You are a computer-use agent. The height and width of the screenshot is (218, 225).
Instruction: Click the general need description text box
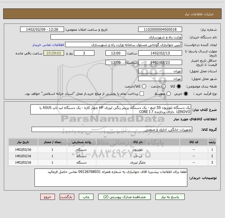click(x=111, y=109)
